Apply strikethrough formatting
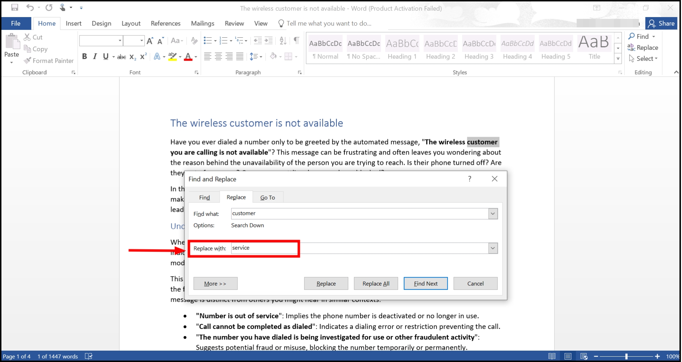This screenshot has width=682, height=362. pyautogui.click(x=121, y=56)
